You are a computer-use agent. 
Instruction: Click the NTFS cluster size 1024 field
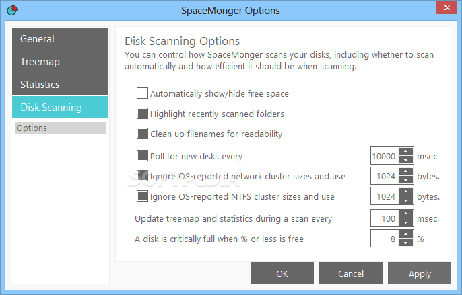click(385, 196)
